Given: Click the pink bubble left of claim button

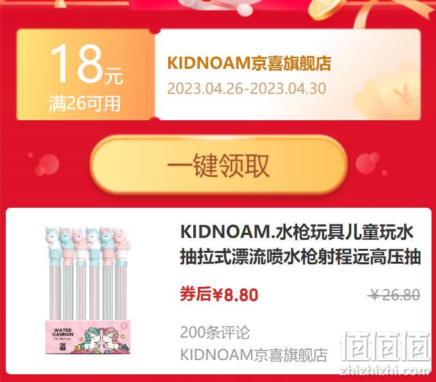Looking at the screenshot, I should pos(48,164).
